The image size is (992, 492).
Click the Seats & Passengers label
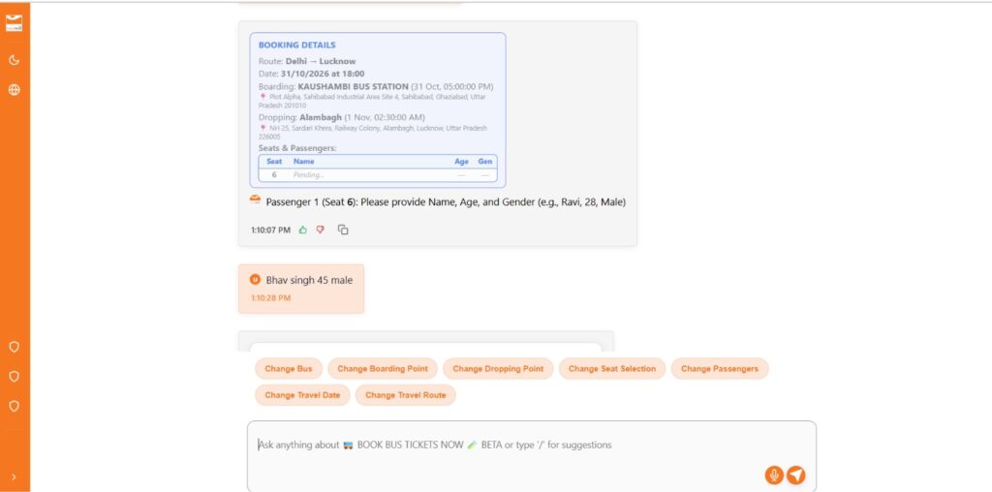point(297,148)
